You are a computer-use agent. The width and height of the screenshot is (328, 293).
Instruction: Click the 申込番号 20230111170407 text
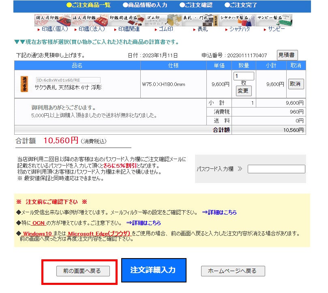[234, 55]
